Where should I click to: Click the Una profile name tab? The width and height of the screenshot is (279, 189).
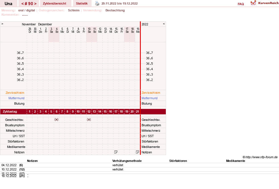8,4
